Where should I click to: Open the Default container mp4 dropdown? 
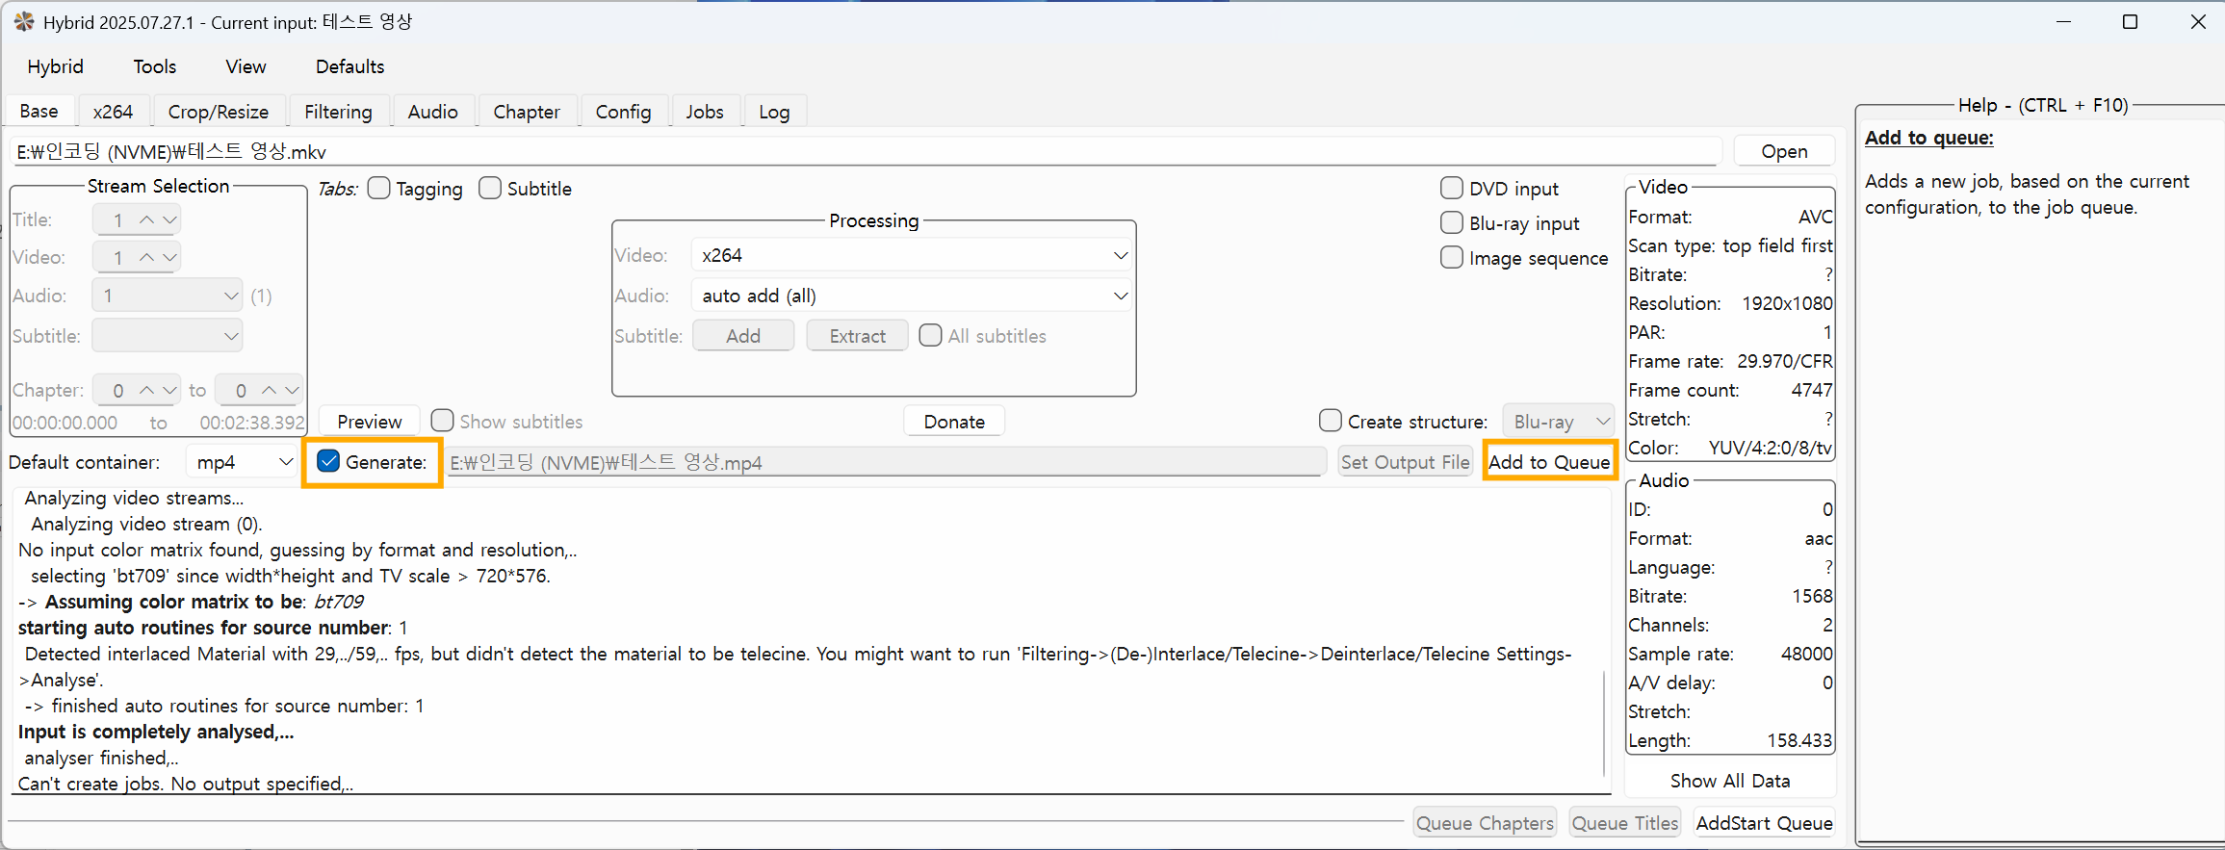(242, 462)
